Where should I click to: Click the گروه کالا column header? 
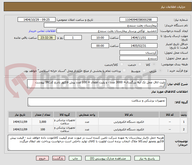pyautogui.click(x=65, y=115)
